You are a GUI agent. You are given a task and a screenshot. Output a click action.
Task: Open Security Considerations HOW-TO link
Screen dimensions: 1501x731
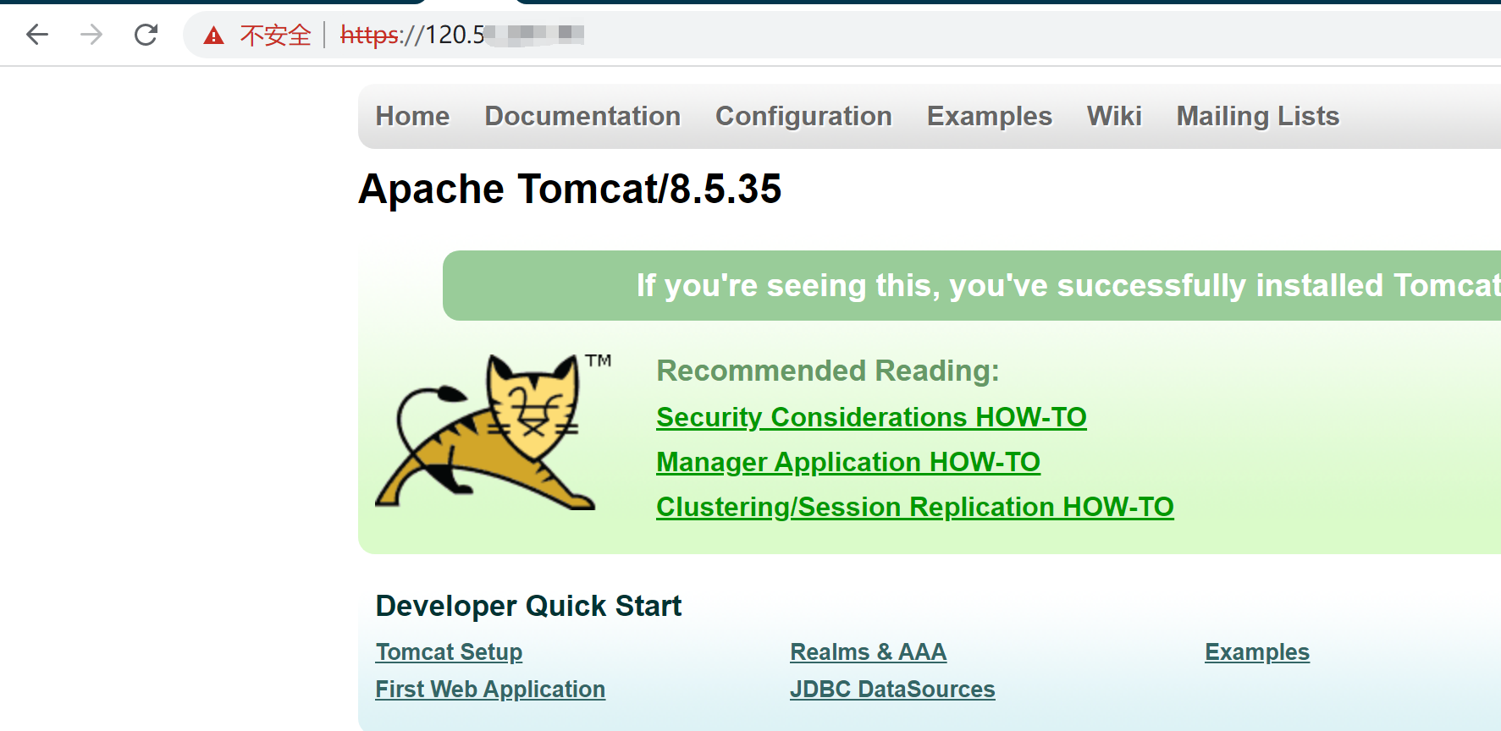(x=871, y=417)
